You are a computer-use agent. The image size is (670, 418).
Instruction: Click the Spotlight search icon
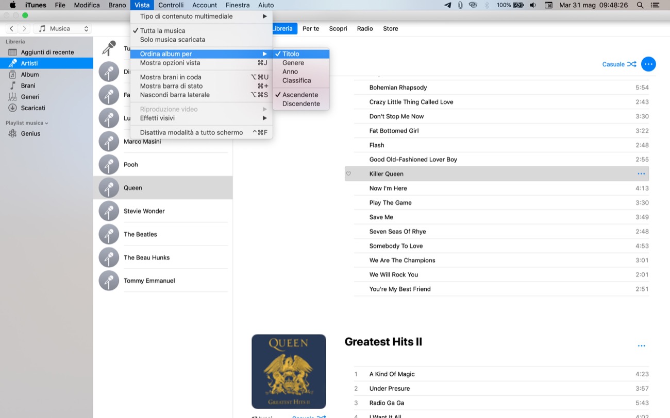[x=640, y=5]
